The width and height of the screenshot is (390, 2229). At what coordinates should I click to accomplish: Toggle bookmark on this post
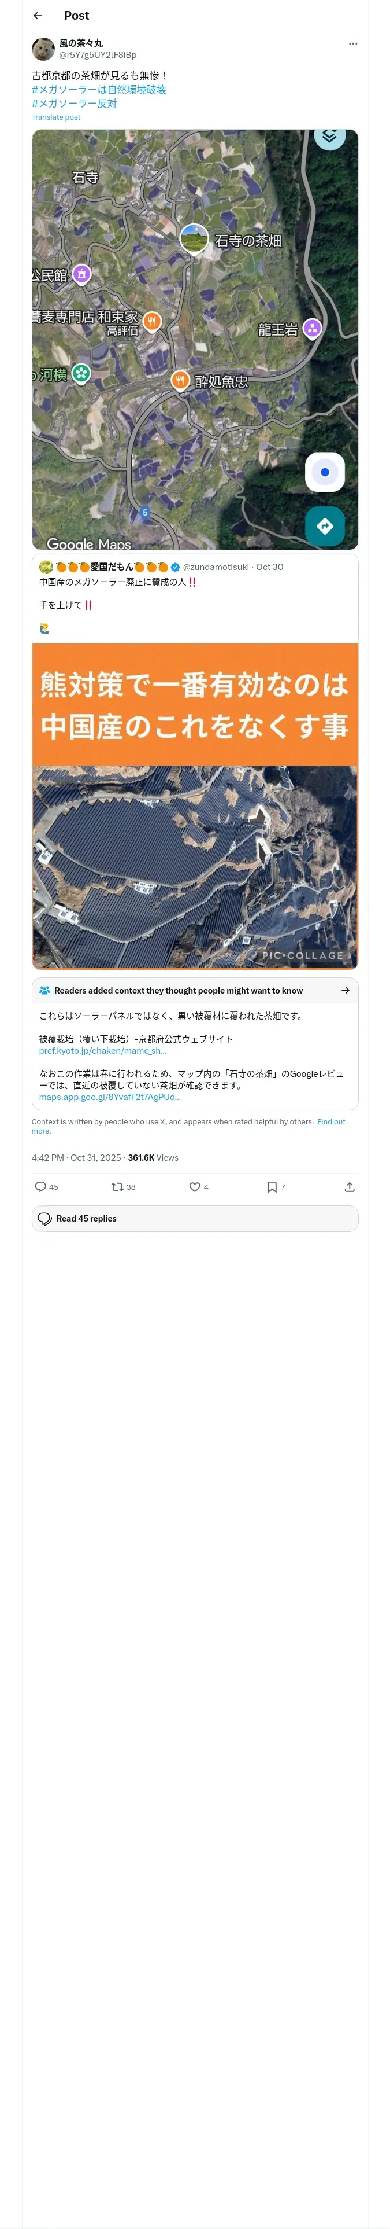[272, 1186]
